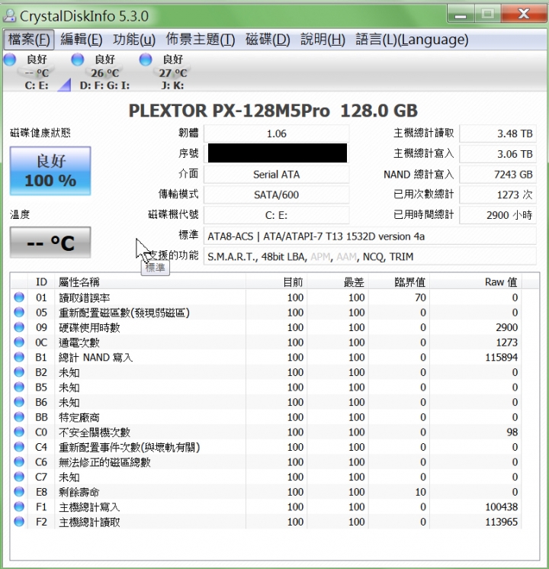Click the status dot for B1 總計 NAND 寫入
The height and width of the screenshot is (569, 549).
coord(19,358)
